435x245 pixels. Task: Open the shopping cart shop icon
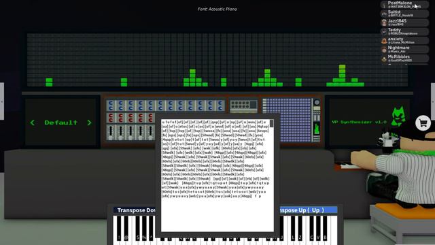[x=423, y=122]
